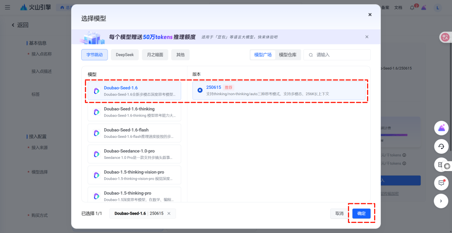
Task: Open the hamburger menu at top left
Action: (x=8, y=8)
